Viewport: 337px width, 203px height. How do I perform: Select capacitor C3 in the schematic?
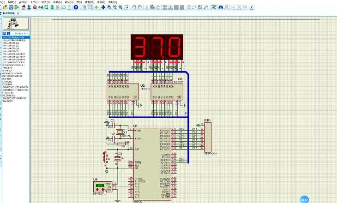click(117, 159)
